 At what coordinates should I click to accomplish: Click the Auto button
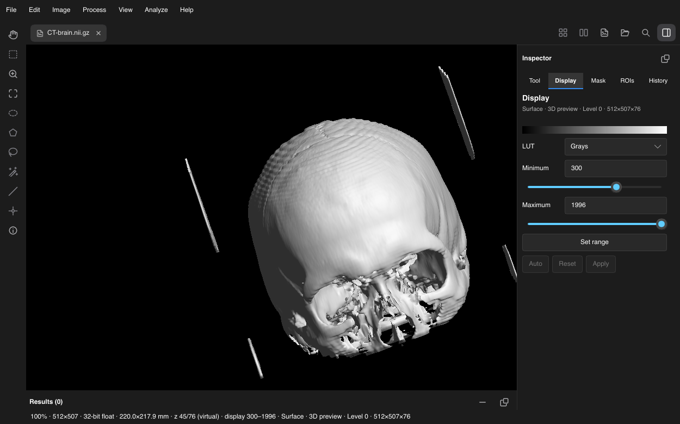click(536, 264)
